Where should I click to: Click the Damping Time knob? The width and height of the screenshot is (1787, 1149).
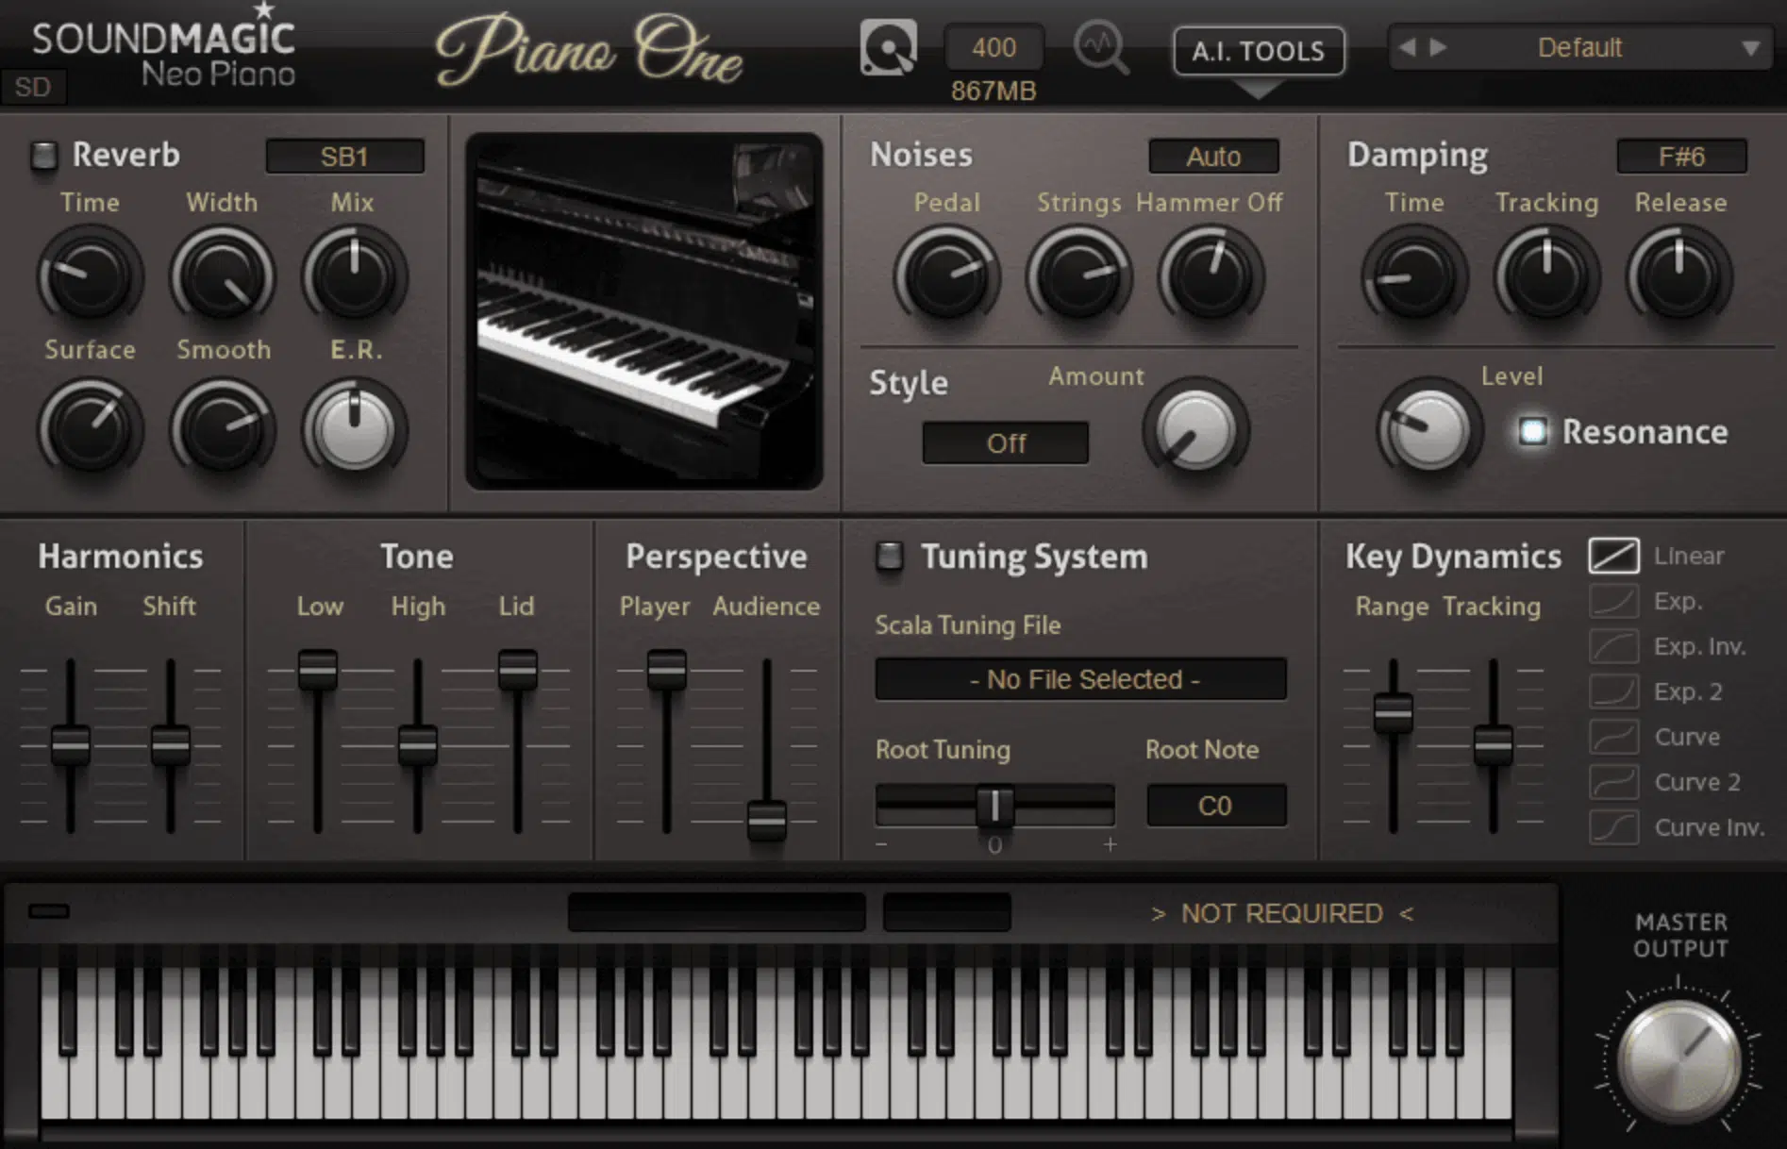(1414, 276)
